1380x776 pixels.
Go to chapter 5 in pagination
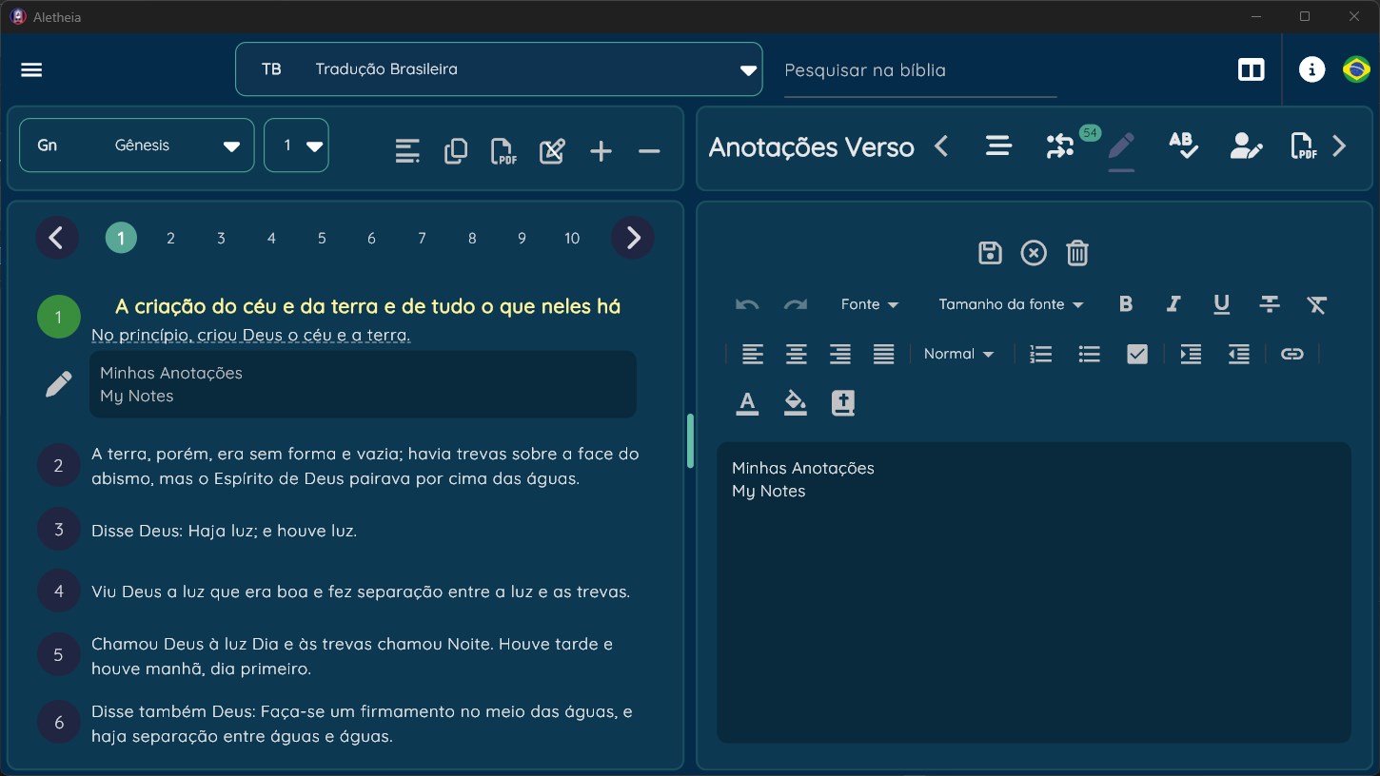(x=322, y=239)
